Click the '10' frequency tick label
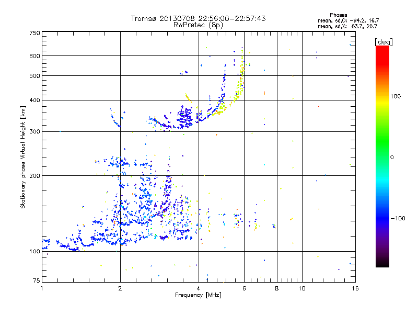Image resolution: width=418 pixels, height=314 pixels. (302, 288)
